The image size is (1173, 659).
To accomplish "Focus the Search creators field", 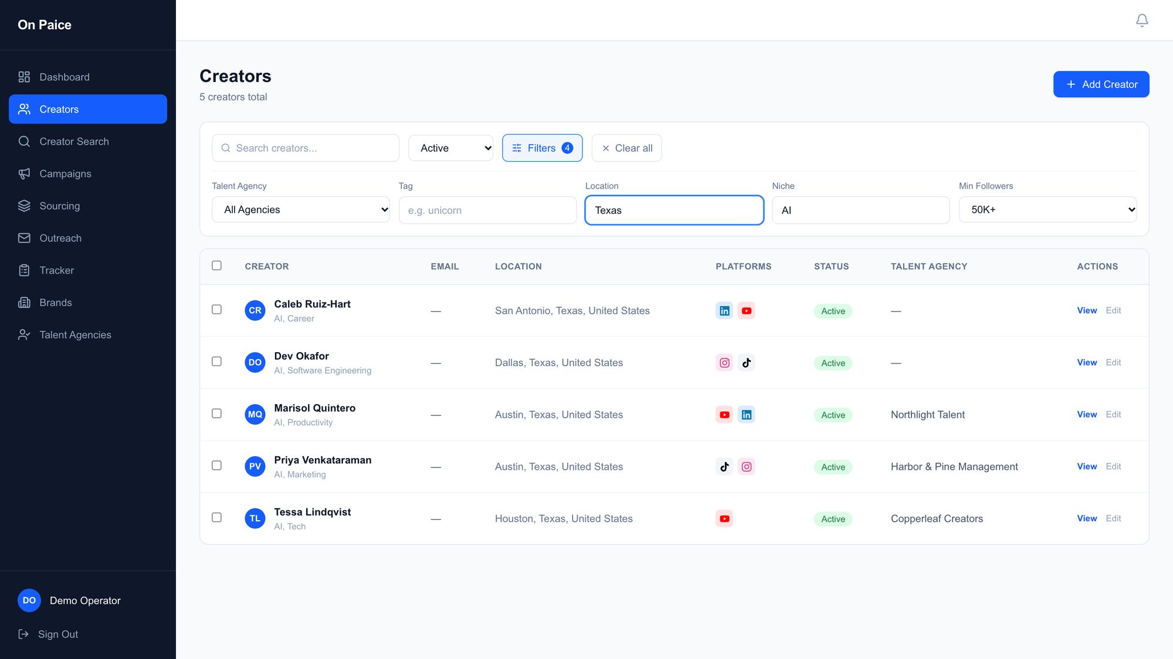I will (x=306, y=148).
